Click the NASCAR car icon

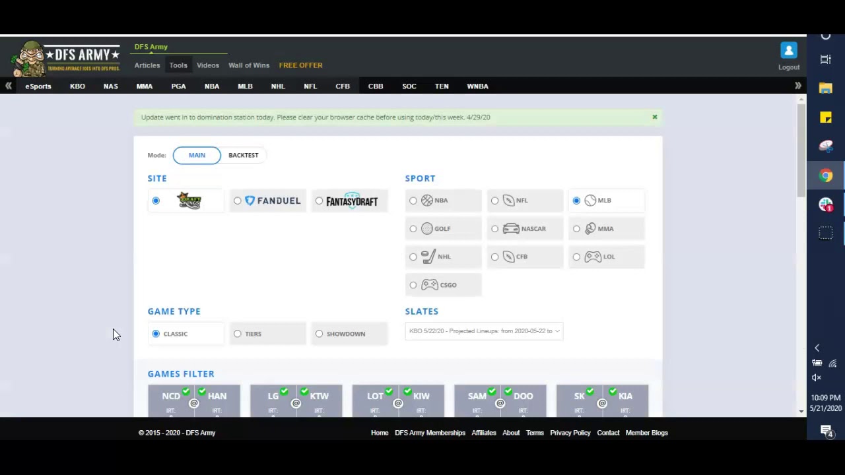511,229
